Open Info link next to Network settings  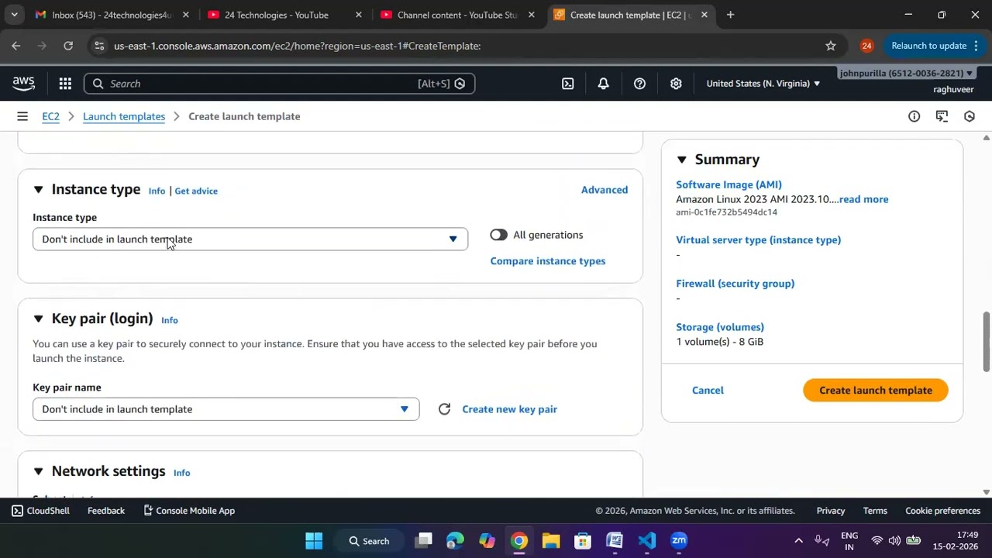click(181, 473)
